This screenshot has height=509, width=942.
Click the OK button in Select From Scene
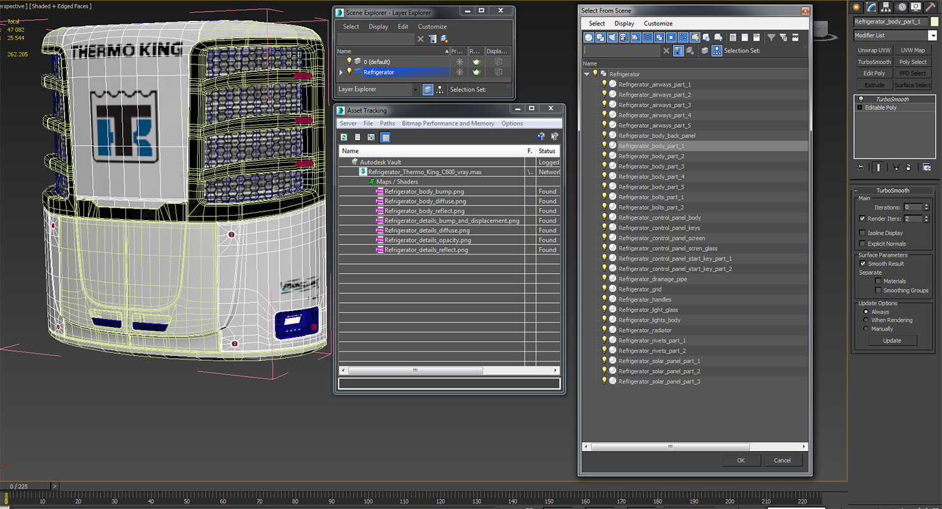click(x=741, y=461)
